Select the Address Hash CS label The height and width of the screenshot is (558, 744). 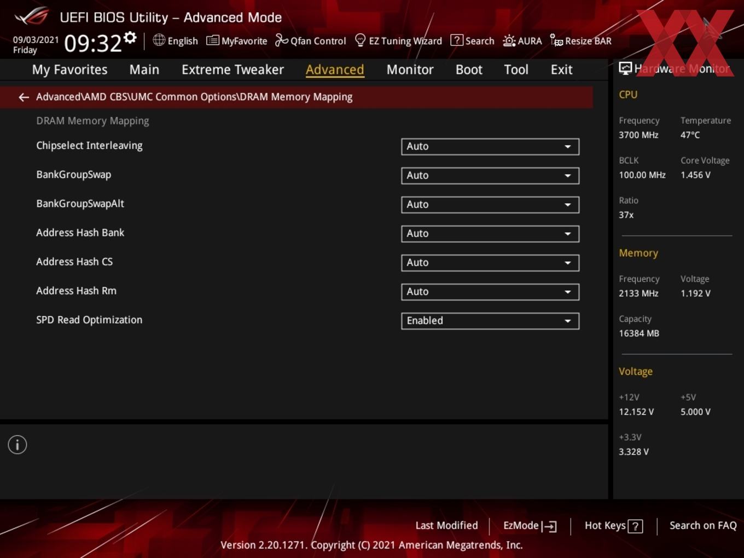pyautogui.click(x=74, y=261)
